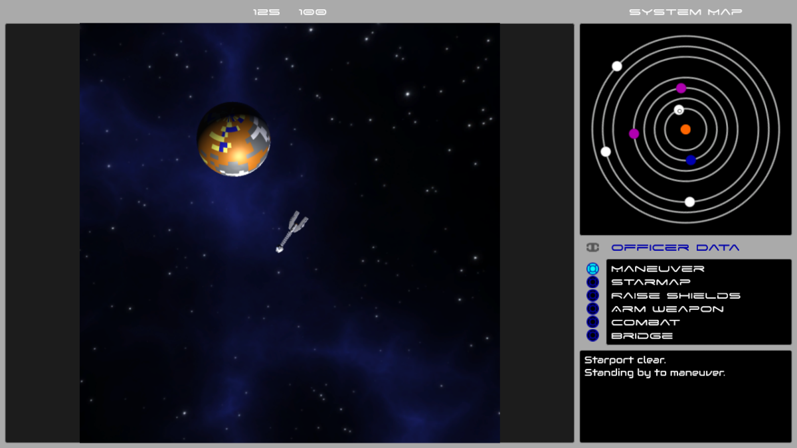Click the Combat indicator icon
This screenshot has height=448, width=797.
(x=593, y=321)
